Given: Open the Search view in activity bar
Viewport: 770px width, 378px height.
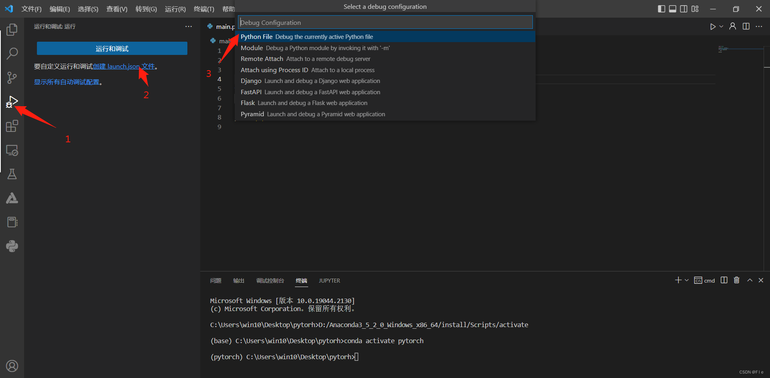Looking at the screenshot, I should pyautogui.click(x=12, y=53).
